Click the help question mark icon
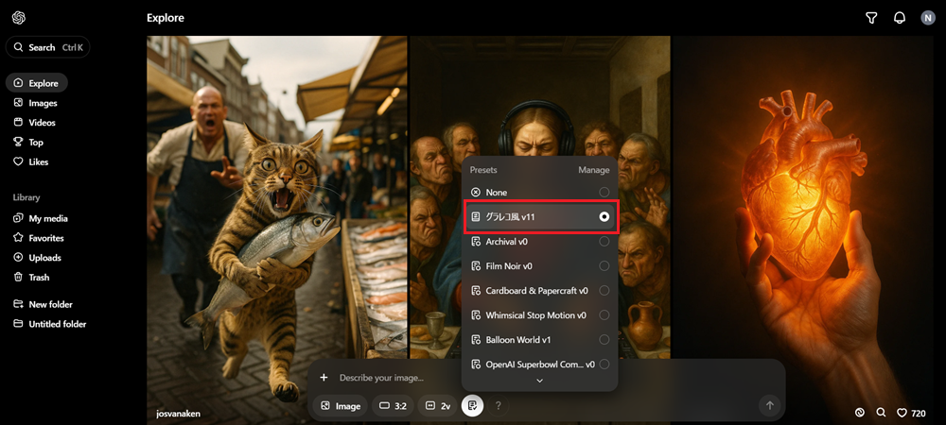This screenshot has height=425, width=946. coord(499,406)
